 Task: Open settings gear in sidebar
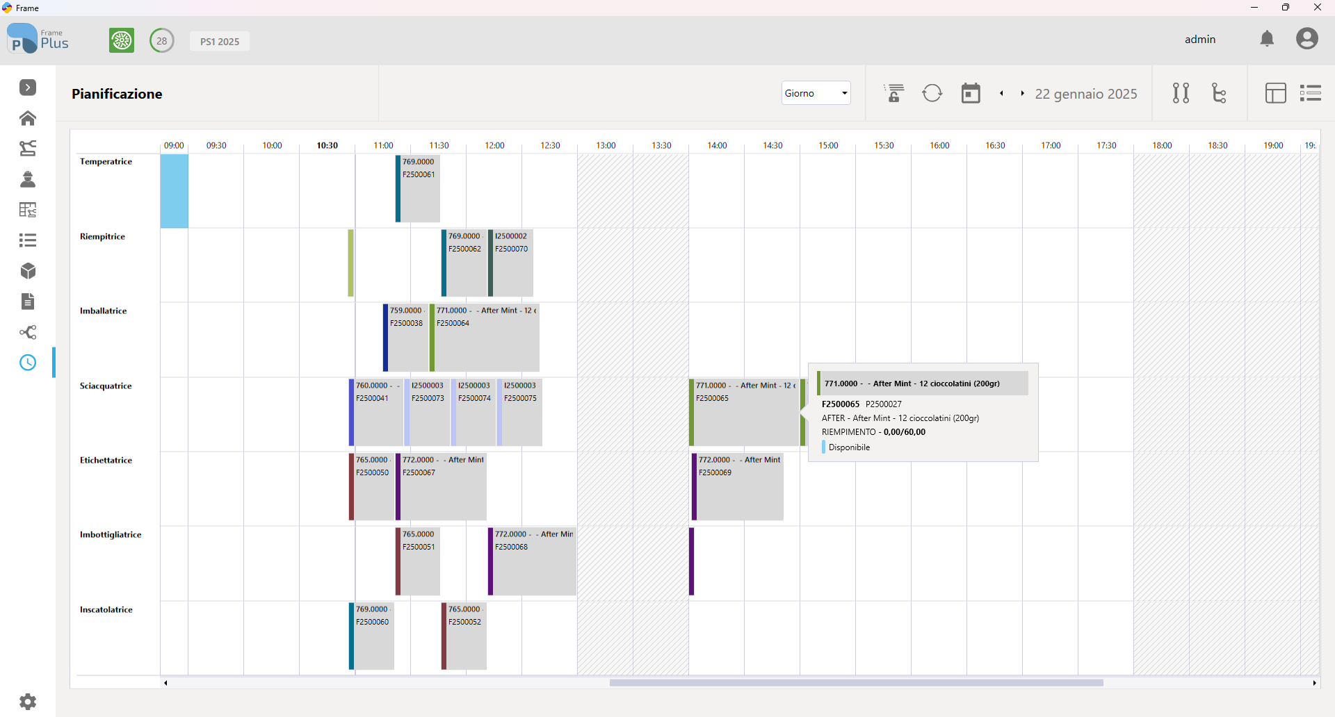point(28,702)
